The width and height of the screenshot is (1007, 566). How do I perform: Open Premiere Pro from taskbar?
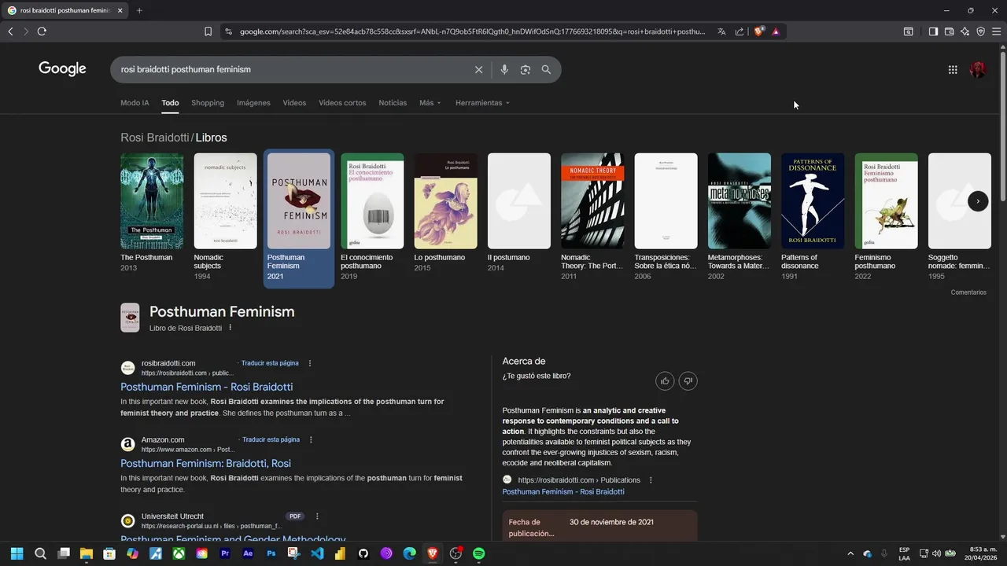point(225,553)
